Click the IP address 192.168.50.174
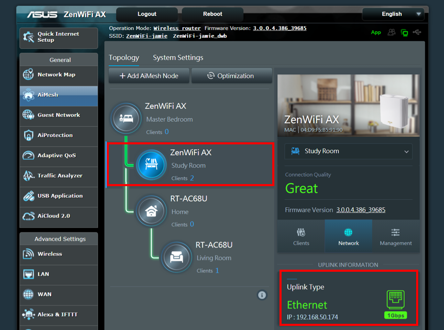Screen dimensions: 444x330 (317, 317)
